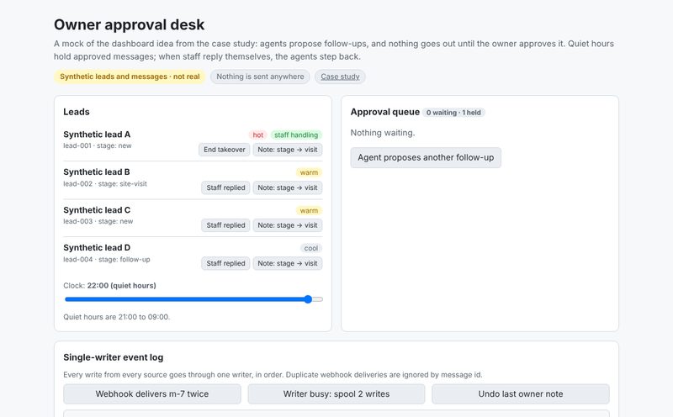
Task: Click 'Quiet hours are 21:00 to 09:00.' text
Action: (117, 317)
